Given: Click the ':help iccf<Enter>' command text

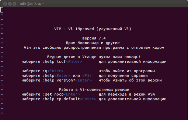Looking at the screenshot, I should click(62, 62).
